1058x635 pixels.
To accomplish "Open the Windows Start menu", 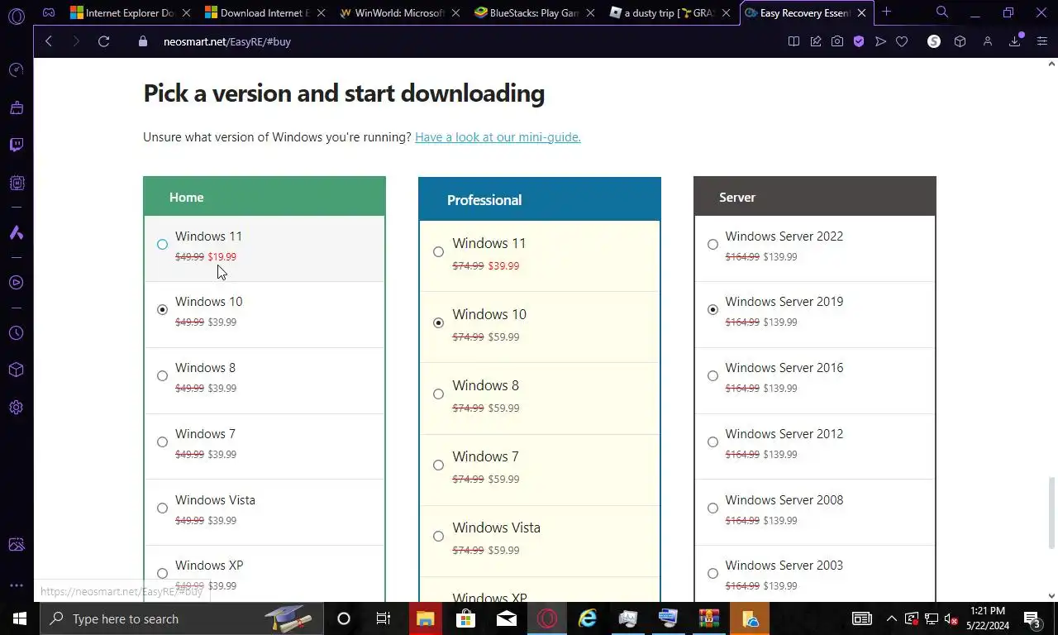I will coord(19,618).
